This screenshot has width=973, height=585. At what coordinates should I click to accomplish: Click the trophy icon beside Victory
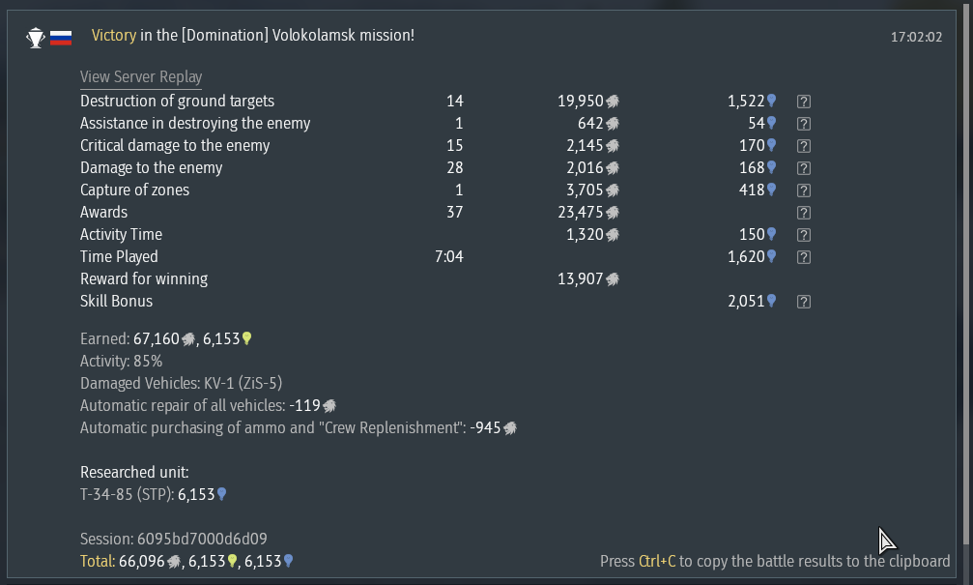(x=36, y=38)
